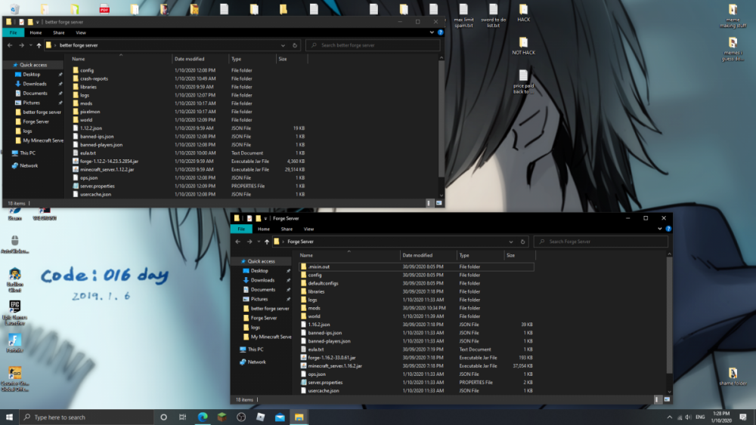Open the Share tab in better forge server
Screen dimensions: 756x425
[x=58, y=33]
